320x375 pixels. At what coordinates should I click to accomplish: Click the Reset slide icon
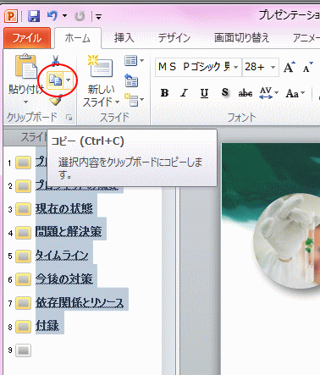coord(131,80)
